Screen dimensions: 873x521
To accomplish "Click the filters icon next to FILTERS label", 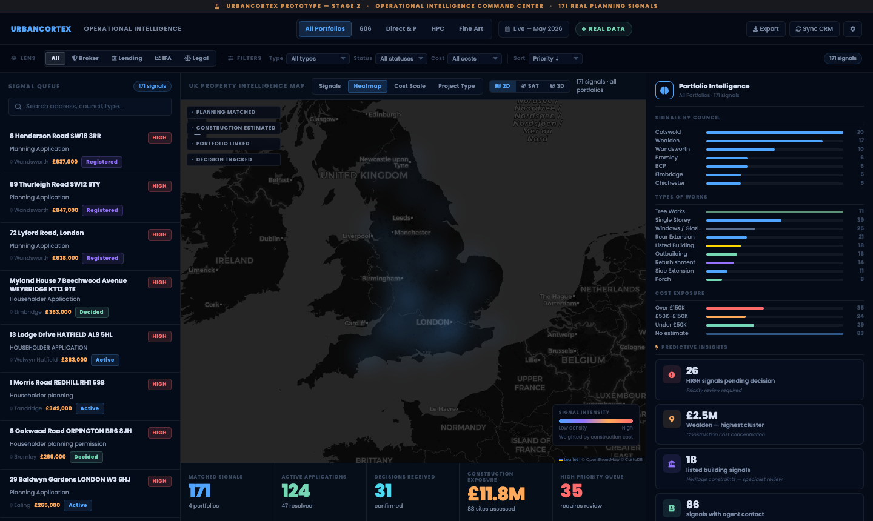I will [x=231, y=59].
